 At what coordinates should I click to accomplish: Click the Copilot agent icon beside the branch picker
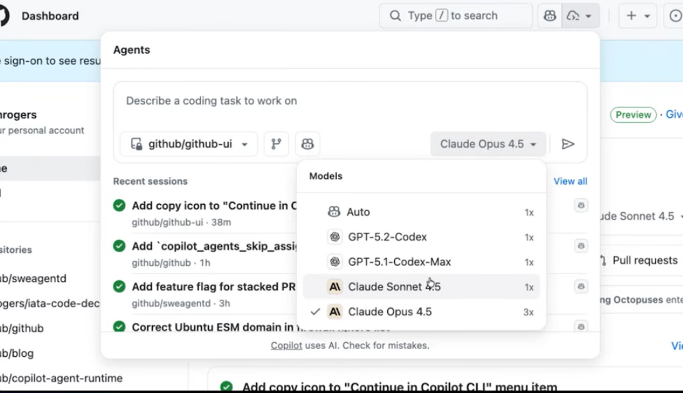click(x=307, y=144)
